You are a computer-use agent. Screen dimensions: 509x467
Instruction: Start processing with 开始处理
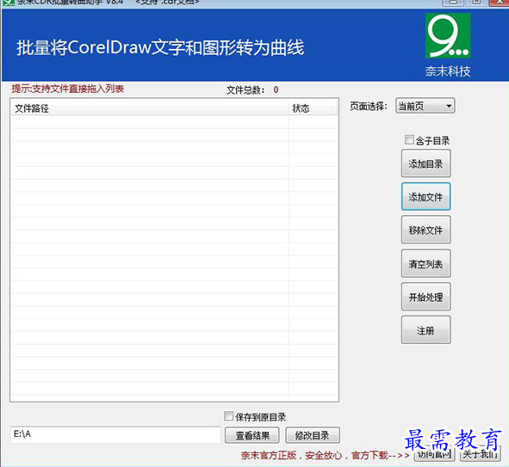click(426, 297)
